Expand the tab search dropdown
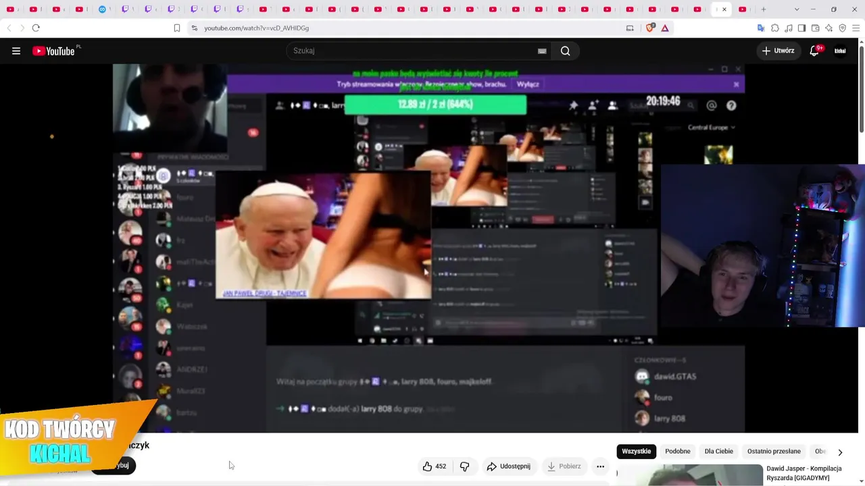Screen dimensions: 865x486 pos(797,9)
